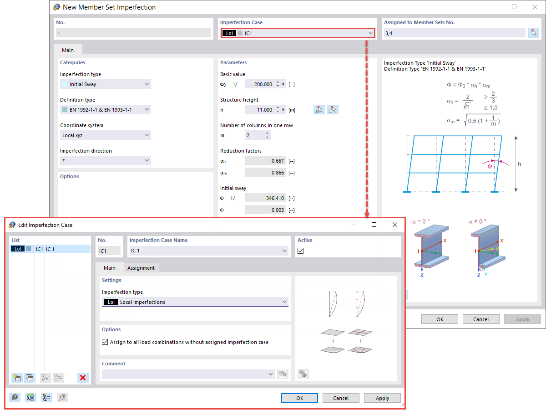The height and width of the screenshot is (410, 546).
Task: Open the help bubble in Edit dialog
Action: (x=15, y=397)
